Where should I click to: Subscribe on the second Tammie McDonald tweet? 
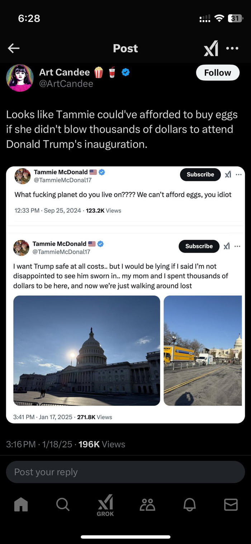pos(199,246)
